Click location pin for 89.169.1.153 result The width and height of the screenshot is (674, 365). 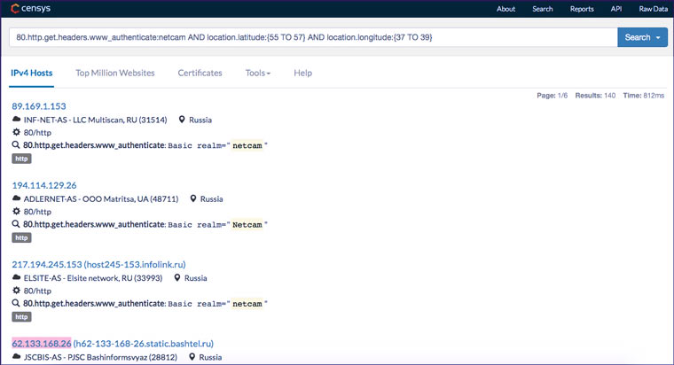pos(182,120)
